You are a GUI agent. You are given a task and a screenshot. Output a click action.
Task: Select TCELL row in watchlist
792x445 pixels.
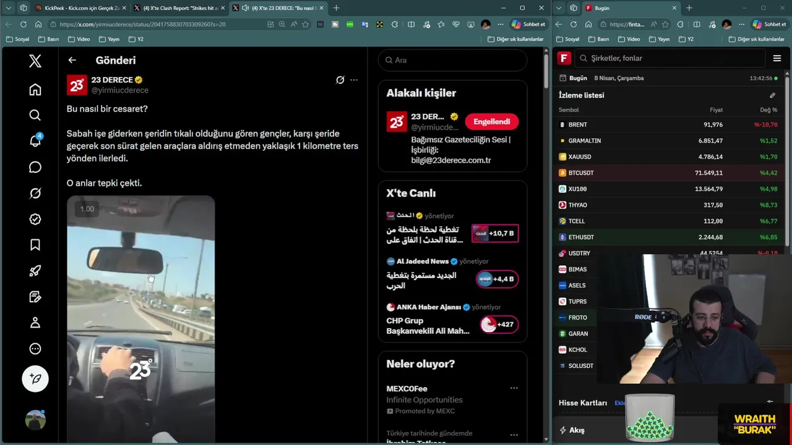[668, 221]
